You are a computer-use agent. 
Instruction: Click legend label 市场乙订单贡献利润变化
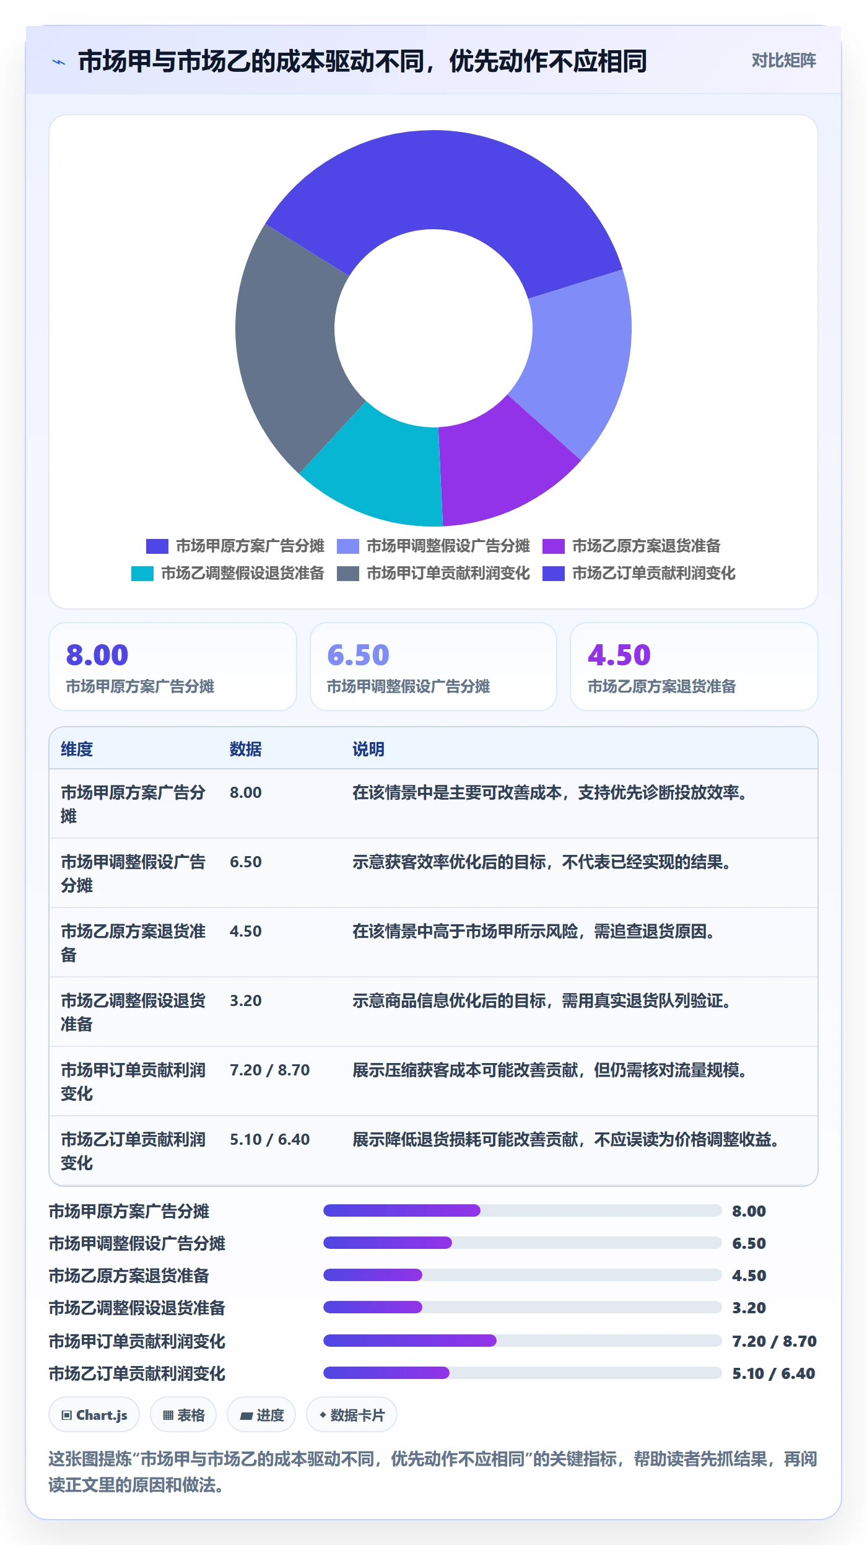click(x=654, y=573)
